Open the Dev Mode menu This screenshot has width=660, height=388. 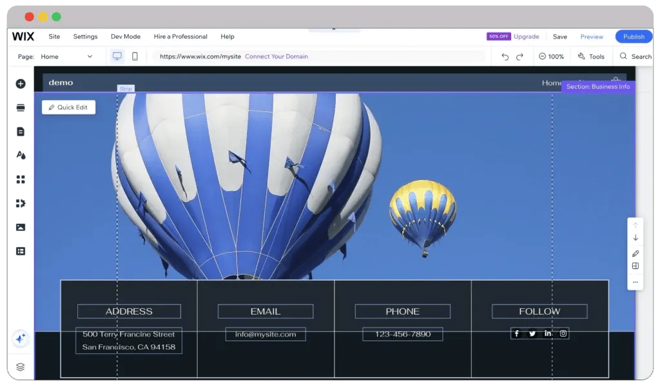click(x=125, y=37)
